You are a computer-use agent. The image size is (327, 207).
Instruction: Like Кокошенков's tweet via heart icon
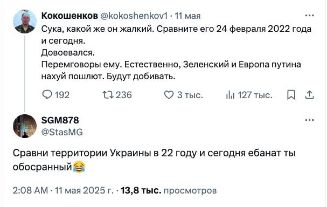pos(169,95)
